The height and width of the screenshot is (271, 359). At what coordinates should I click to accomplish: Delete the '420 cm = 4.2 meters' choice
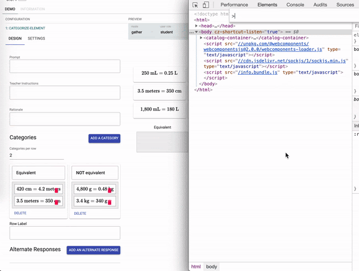(x=56, y=190)
